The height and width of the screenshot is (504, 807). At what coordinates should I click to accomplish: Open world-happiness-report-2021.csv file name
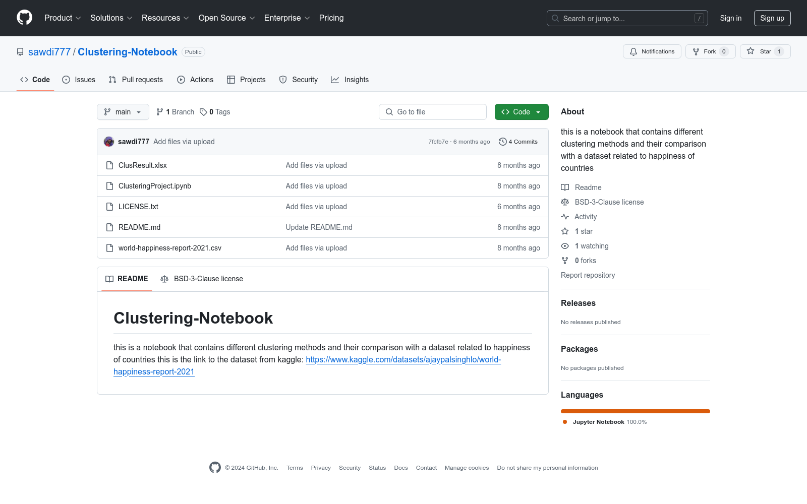[170, 248]
